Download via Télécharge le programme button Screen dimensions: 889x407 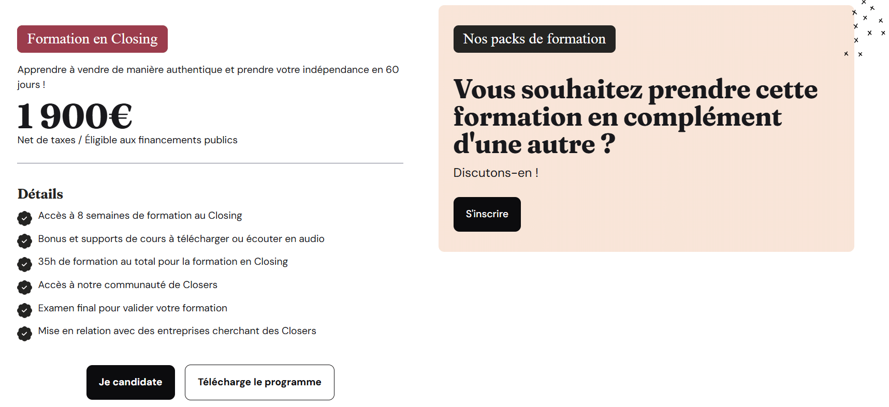259,382
